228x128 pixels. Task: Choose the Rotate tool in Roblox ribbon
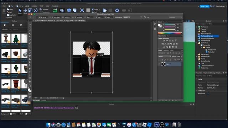point(36,10)
